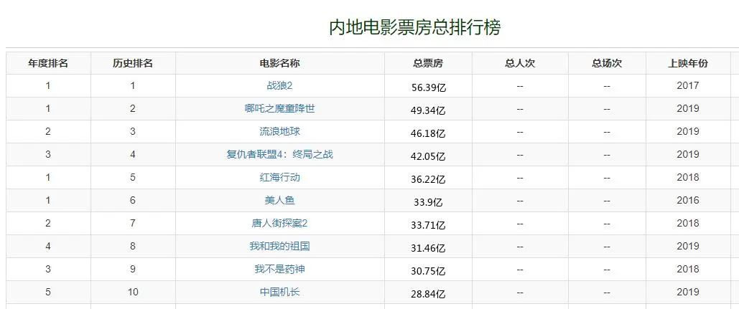Viewport: 739px width, 309px height.
Task: Select the 28.84亿 box office value
Action: (x=428, y=295)
